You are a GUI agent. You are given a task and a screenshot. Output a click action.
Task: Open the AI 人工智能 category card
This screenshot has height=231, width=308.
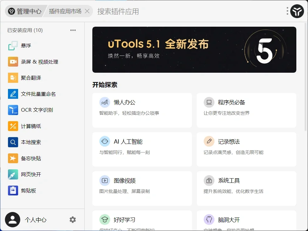tap(142, 149)
